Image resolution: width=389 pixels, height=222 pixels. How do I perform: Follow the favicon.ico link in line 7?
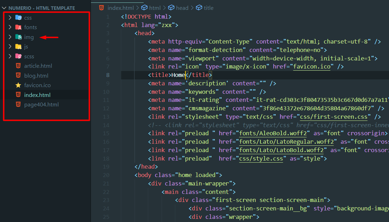(x=312, y=66)
